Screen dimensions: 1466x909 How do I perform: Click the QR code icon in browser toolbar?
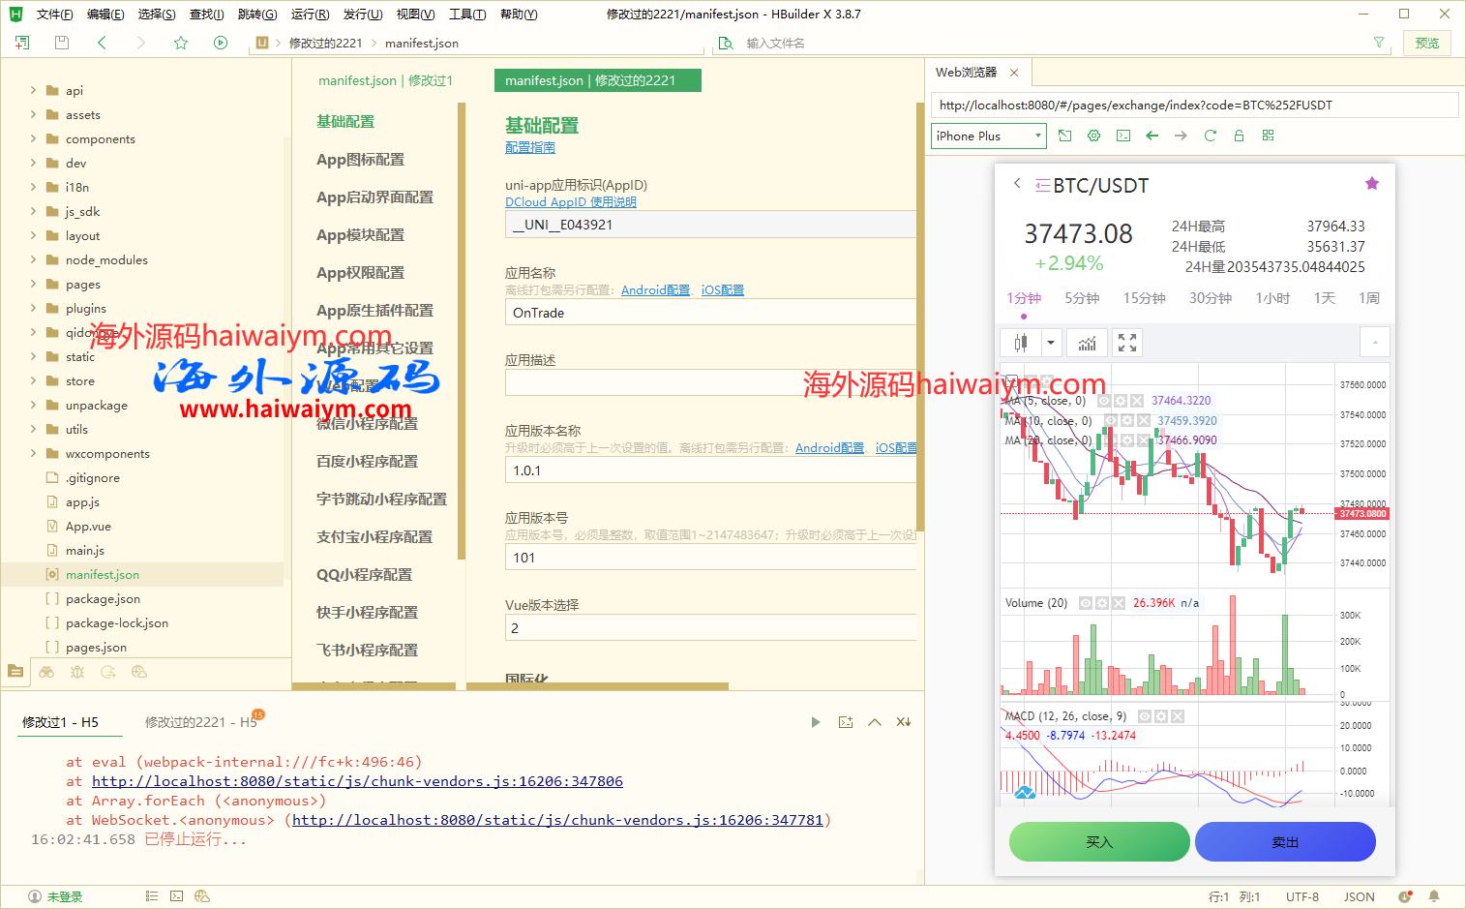click(x=1268, y=136)
